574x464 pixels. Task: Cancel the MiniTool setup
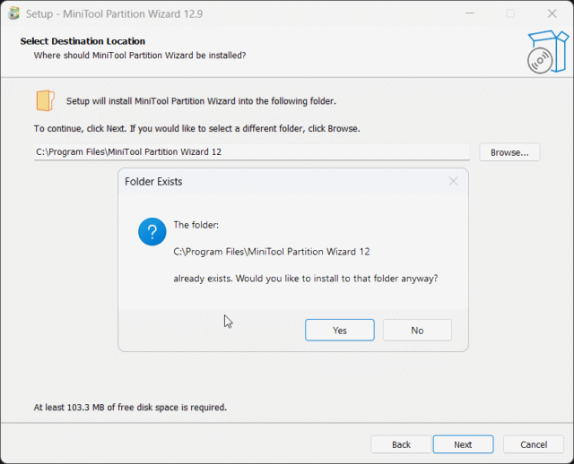(x=534, y=444)
